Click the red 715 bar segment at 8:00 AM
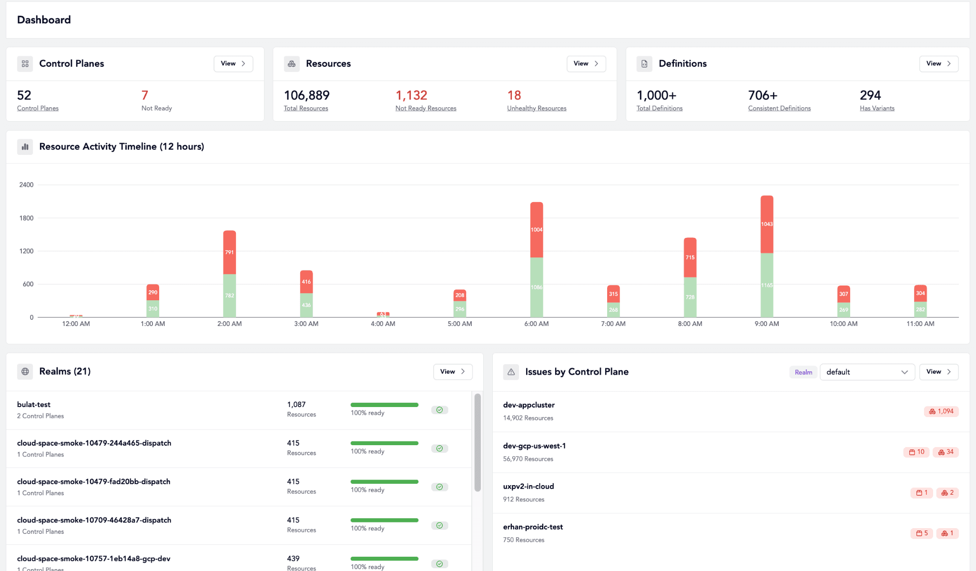976x571 pixels. [690, 257]
